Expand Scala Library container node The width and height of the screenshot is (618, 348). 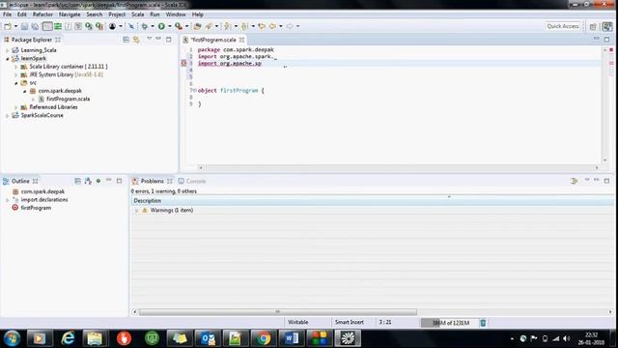(15, 67)
